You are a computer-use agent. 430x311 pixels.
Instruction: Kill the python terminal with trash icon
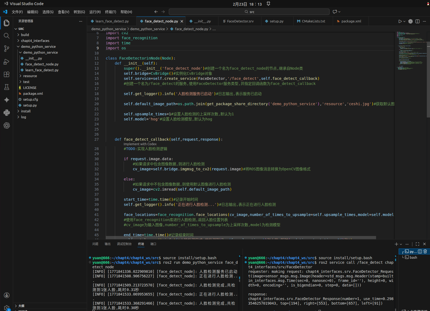tap(425, 251)
